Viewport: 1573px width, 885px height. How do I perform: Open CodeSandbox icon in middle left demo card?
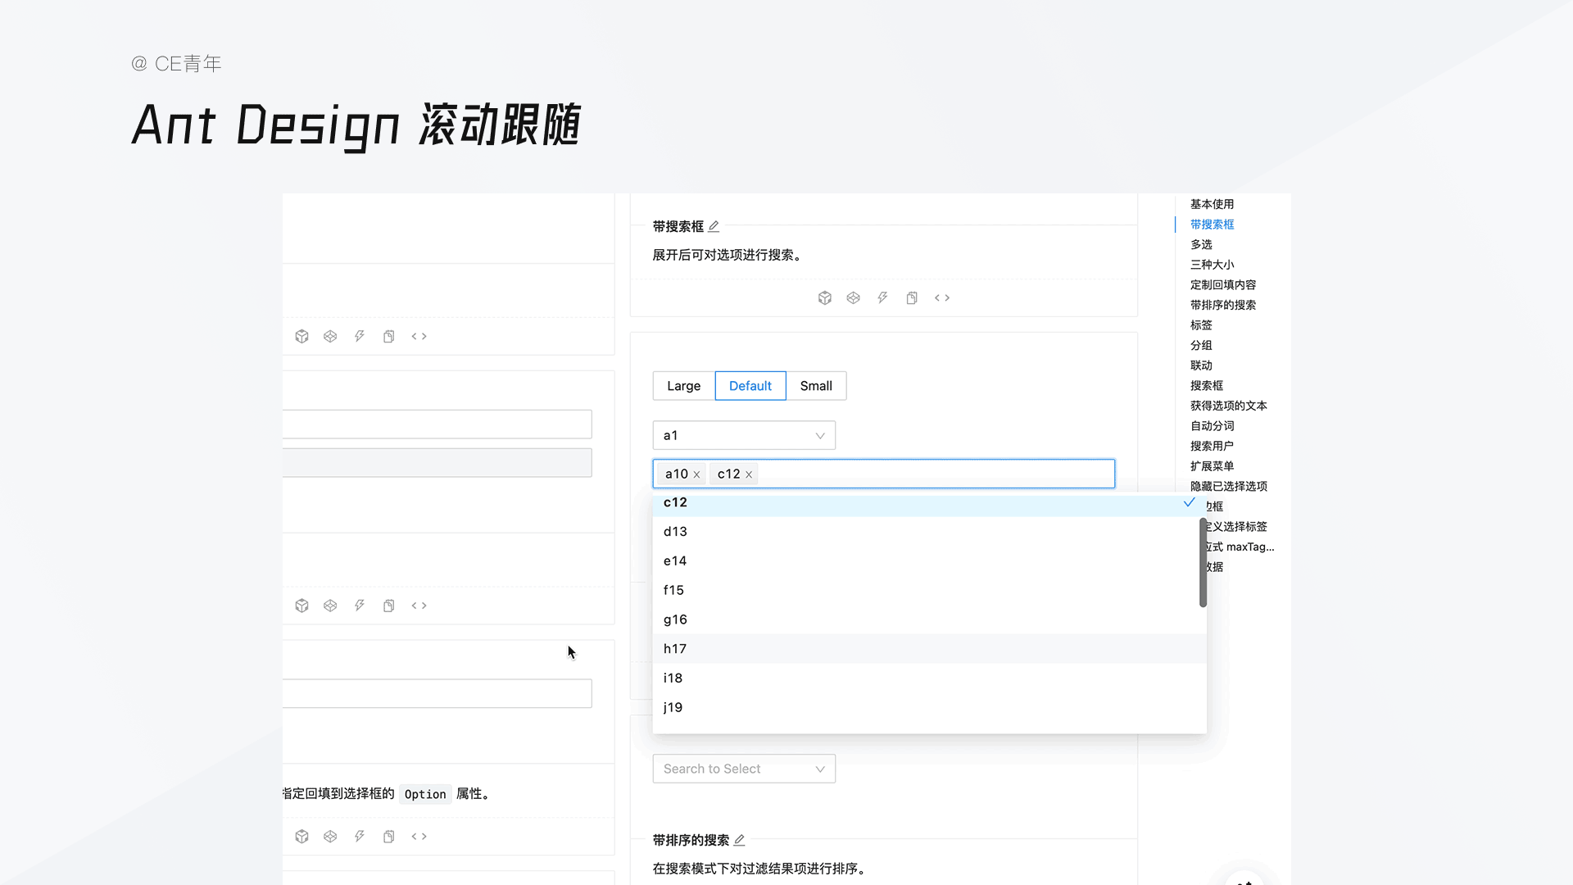click(x=302, y=606)
